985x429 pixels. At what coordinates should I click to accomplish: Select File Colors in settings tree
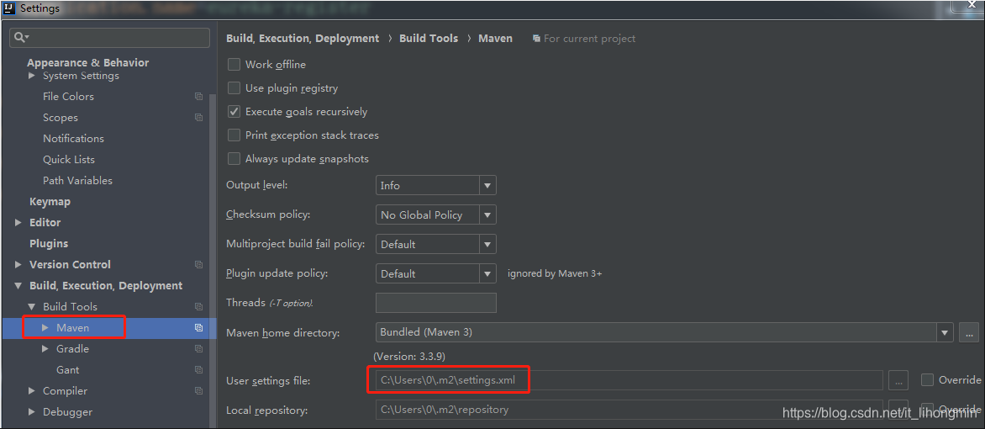pos(68,96)
